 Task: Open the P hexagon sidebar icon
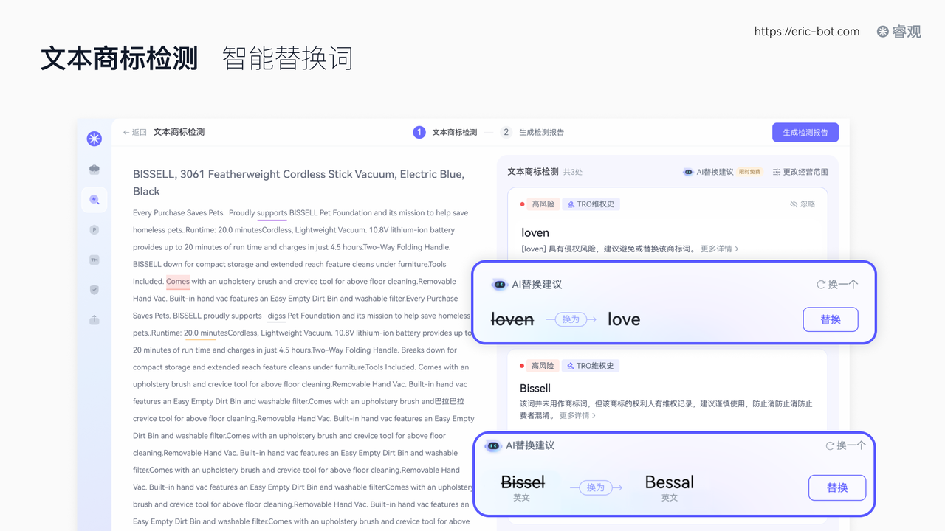click(x=94, y=230)
